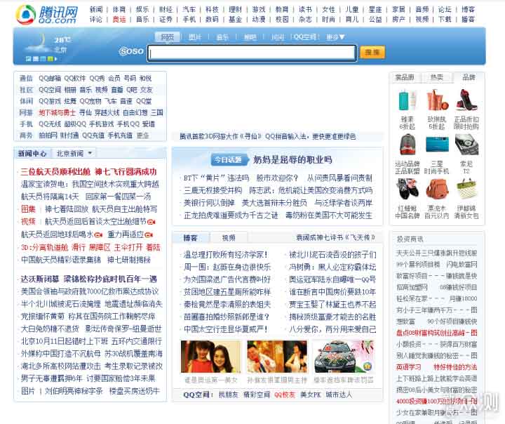Switch to the 博客 panel tab
This screenshot has width=505, height=424.
point(190,238)
